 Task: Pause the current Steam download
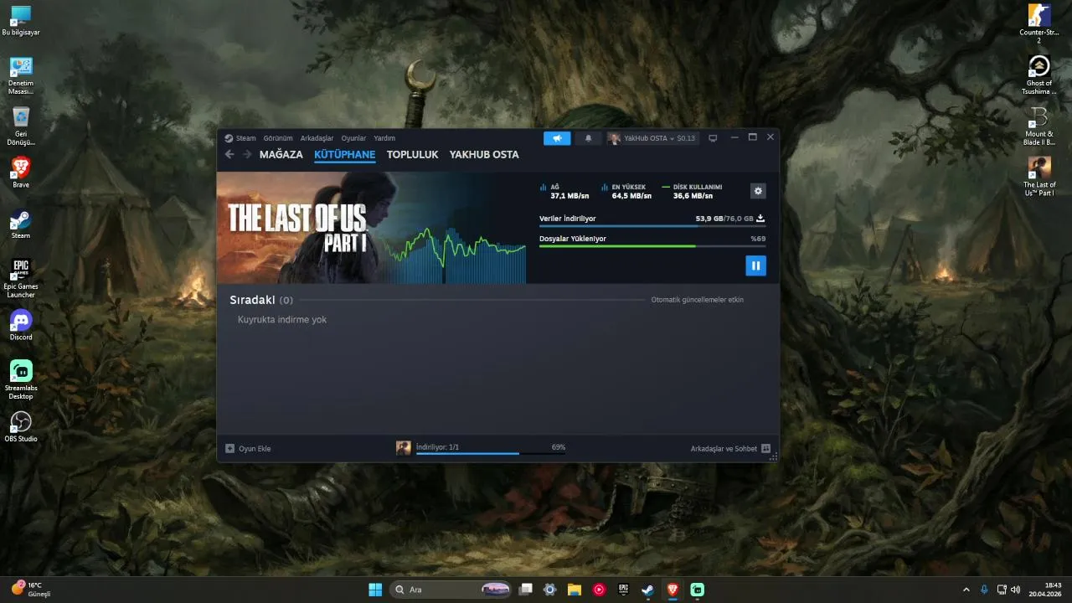pyautogui.click(x=755, y=265)
